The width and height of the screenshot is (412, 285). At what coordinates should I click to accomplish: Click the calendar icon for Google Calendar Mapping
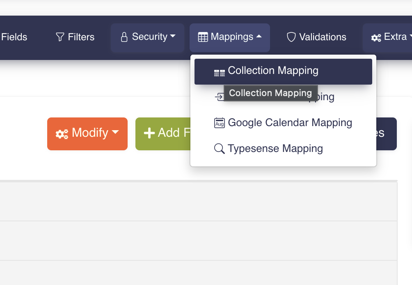[x=220, y=123]
